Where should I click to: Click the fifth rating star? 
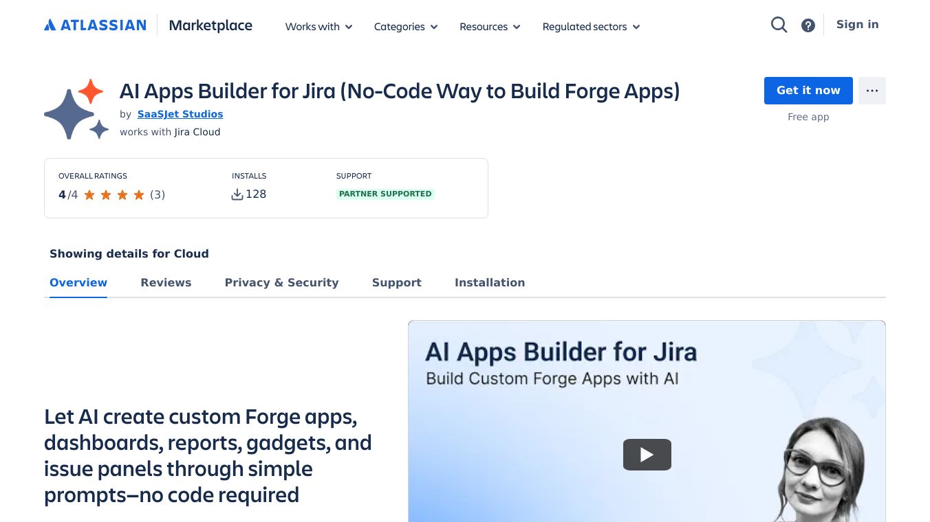click(x=139, y=194)
